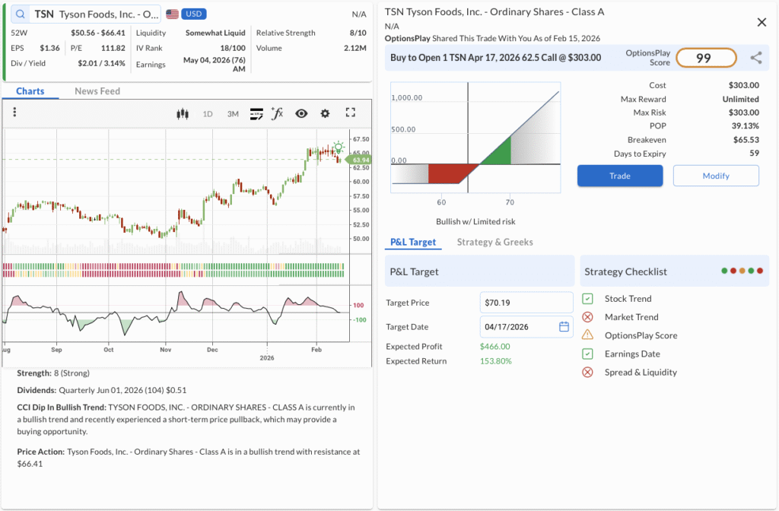Switch to the News Feed tab
This screenshot has width=779, height=511.
[97, 91]
